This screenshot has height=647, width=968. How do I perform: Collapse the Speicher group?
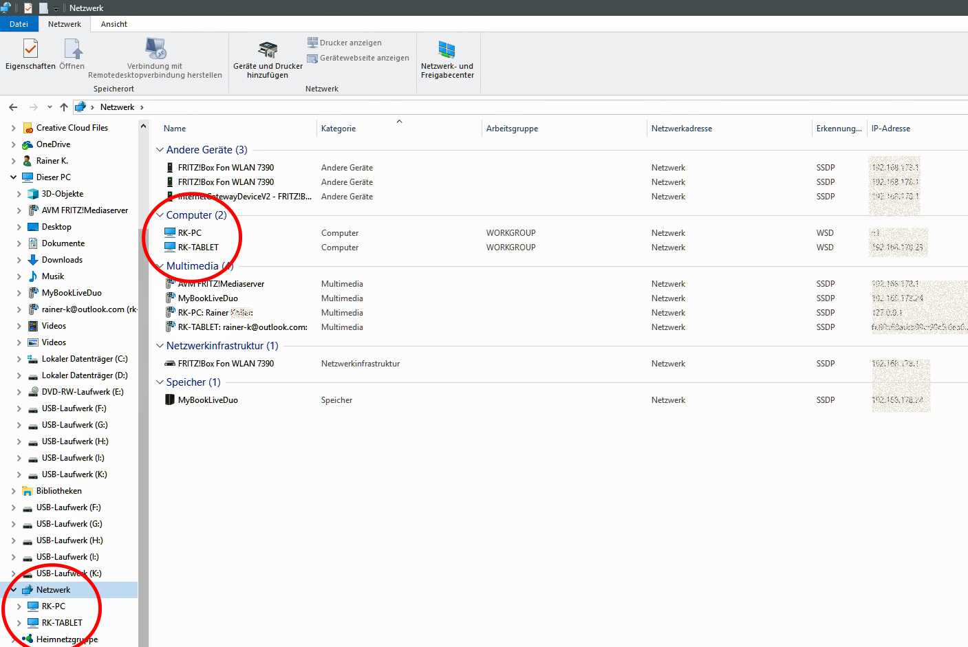160,382
